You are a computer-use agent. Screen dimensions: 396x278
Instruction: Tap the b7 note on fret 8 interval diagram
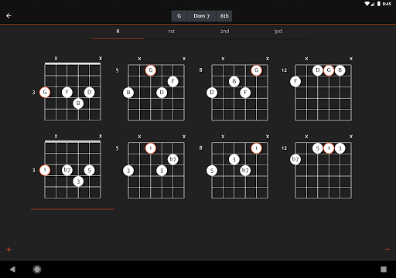245,170
